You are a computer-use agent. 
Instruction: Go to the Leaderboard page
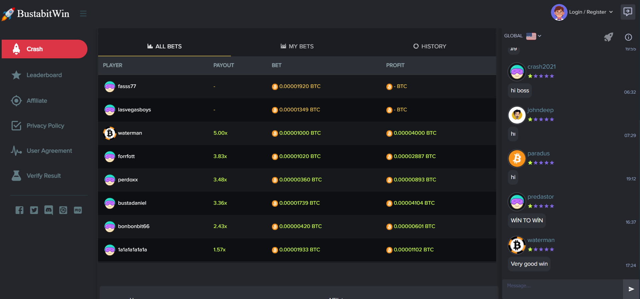point(44,75)
